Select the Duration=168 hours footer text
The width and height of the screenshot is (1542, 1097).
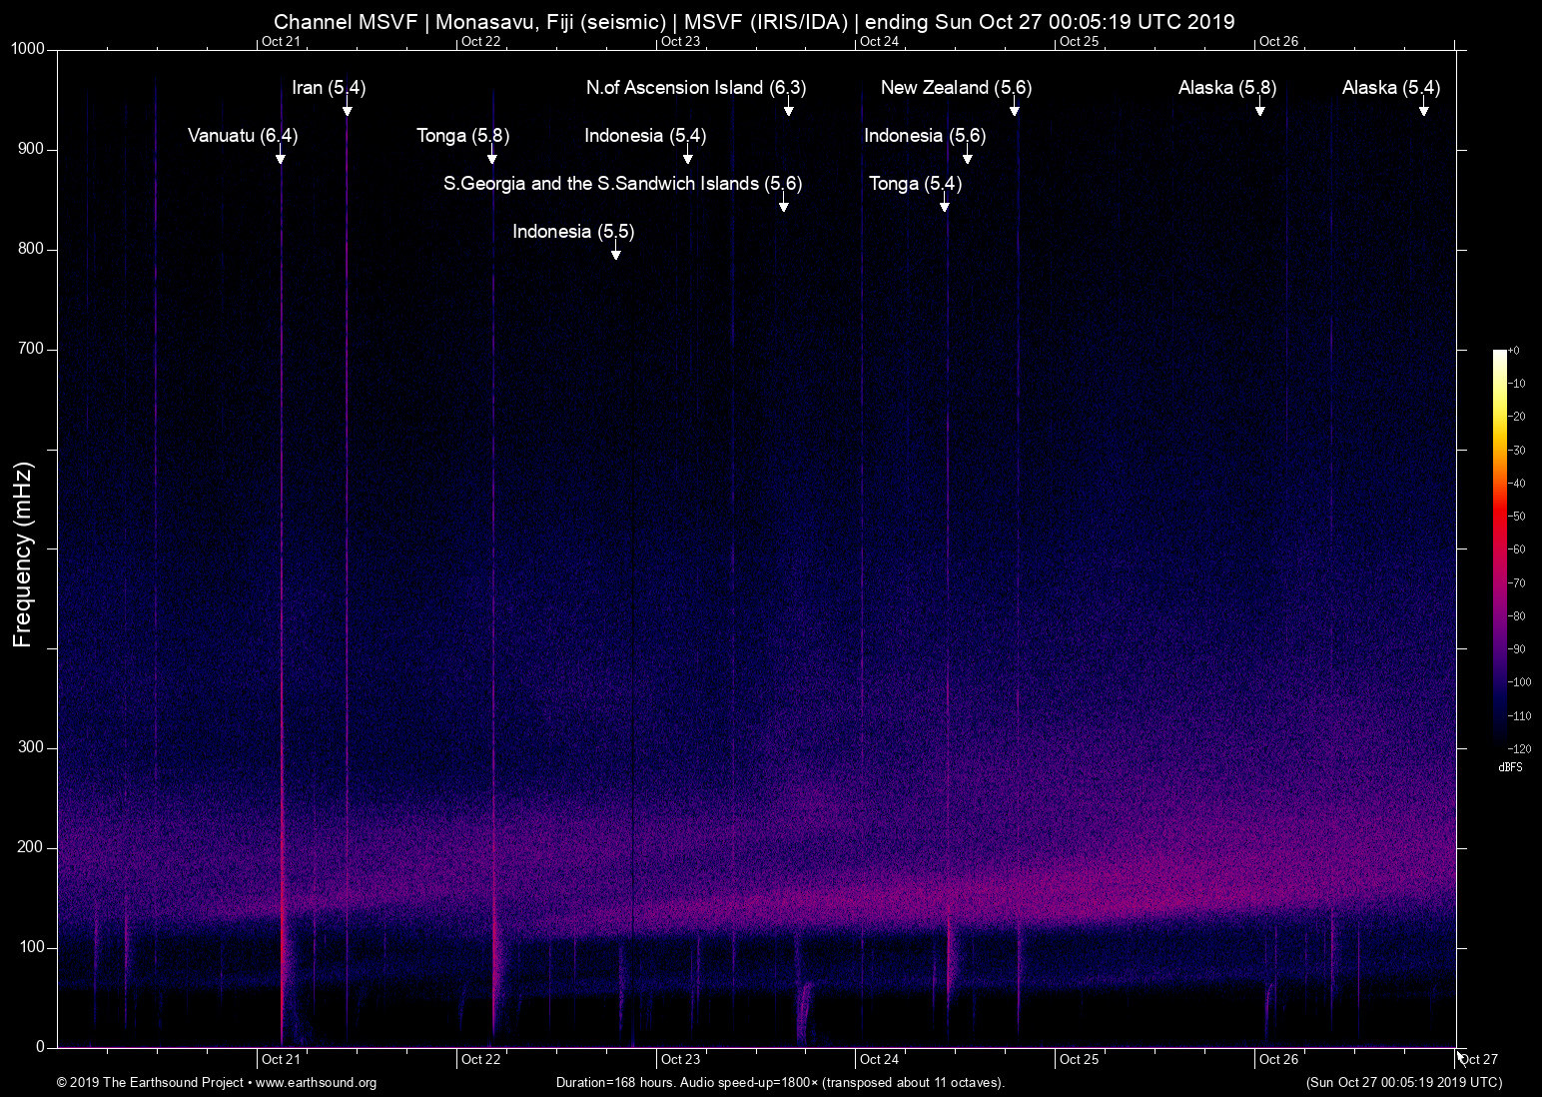[780, 1082]
